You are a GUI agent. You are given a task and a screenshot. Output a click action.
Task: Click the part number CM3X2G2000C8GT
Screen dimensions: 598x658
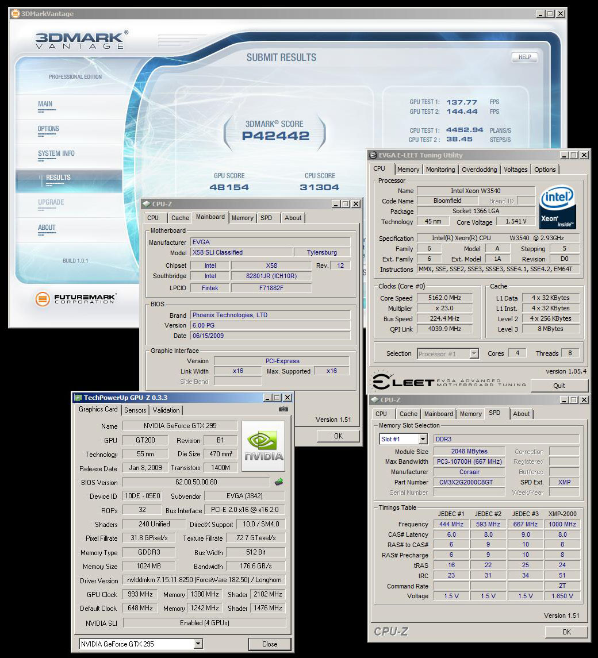click(469, 483)
